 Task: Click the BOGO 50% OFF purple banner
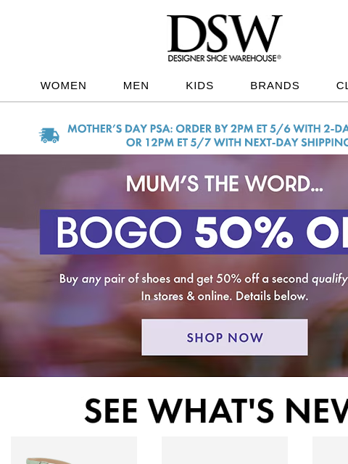point(194,232)
